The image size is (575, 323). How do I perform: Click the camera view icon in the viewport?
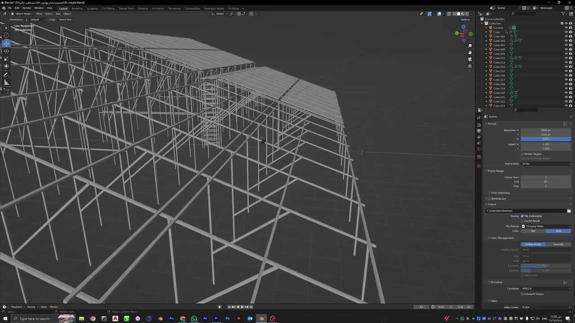(x=470, y=59)
